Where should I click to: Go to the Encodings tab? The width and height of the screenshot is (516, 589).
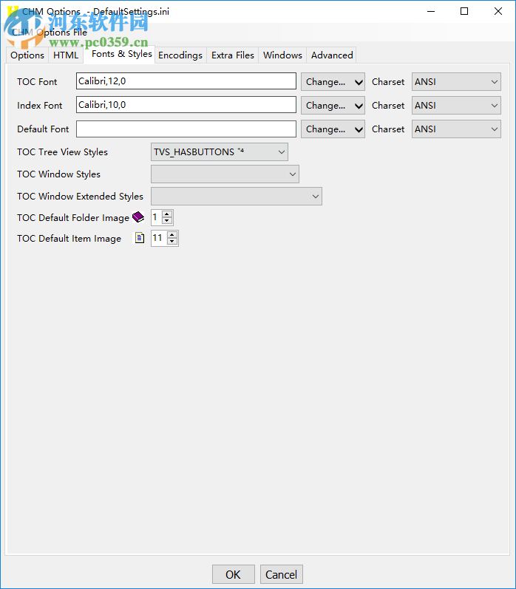click(x=180, y=55)
